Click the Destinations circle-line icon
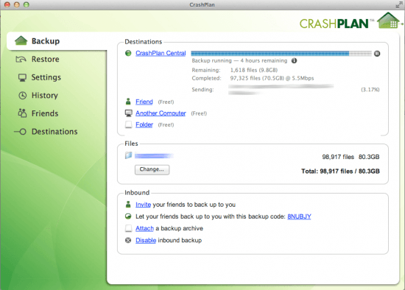405x290 pixels. (20, 132)
